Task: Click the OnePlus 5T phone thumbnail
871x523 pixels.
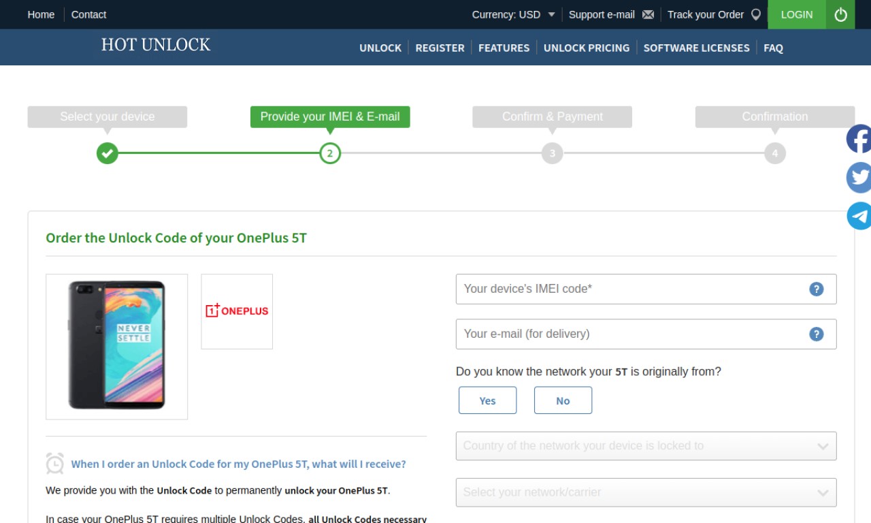Action: coord(117,347)
